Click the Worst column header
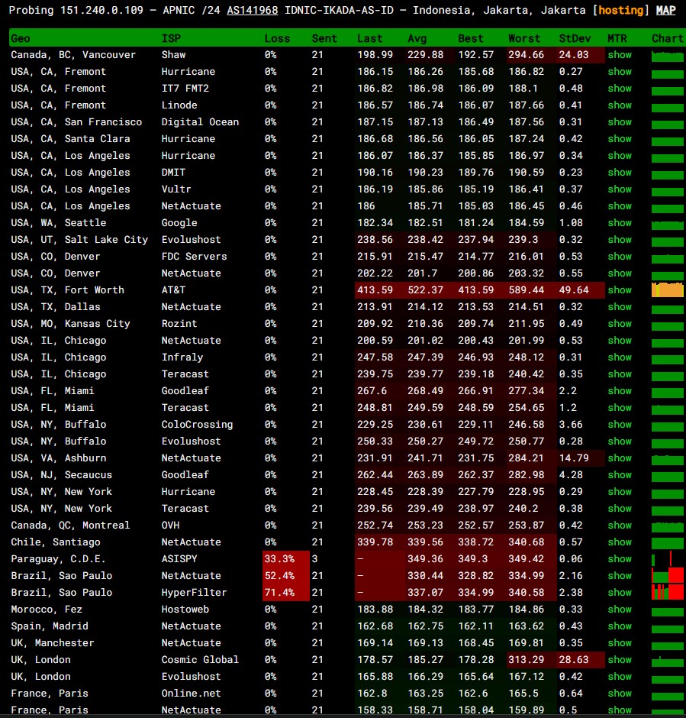The height and width of the screenshot is (718, 686). [524, 38]
